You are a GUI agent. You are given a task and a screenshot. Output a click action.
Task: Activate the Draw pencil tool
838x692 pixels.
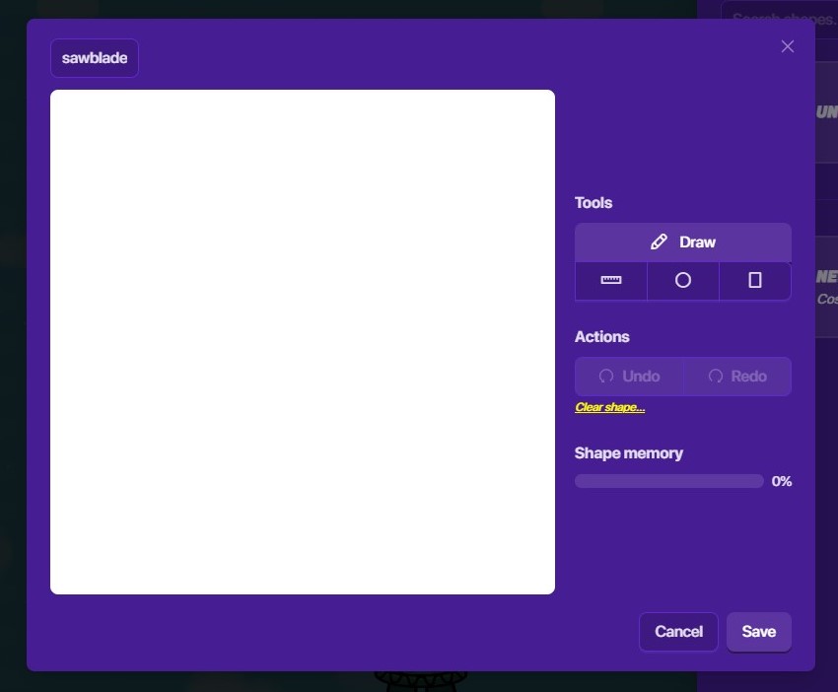tap(682, 242)
